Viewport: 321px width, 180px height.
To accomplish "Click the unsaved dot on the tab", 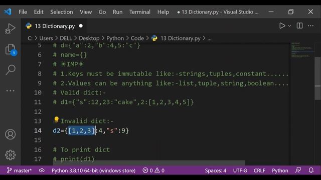I will 81,26.
